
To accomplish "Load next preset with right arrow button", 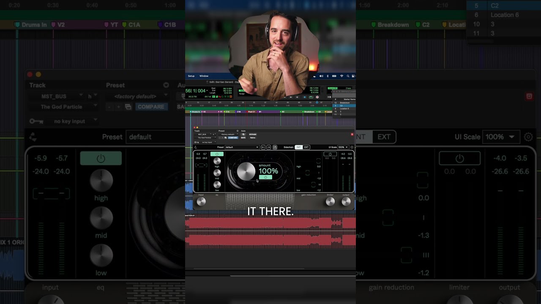I will tap(269, 147).
